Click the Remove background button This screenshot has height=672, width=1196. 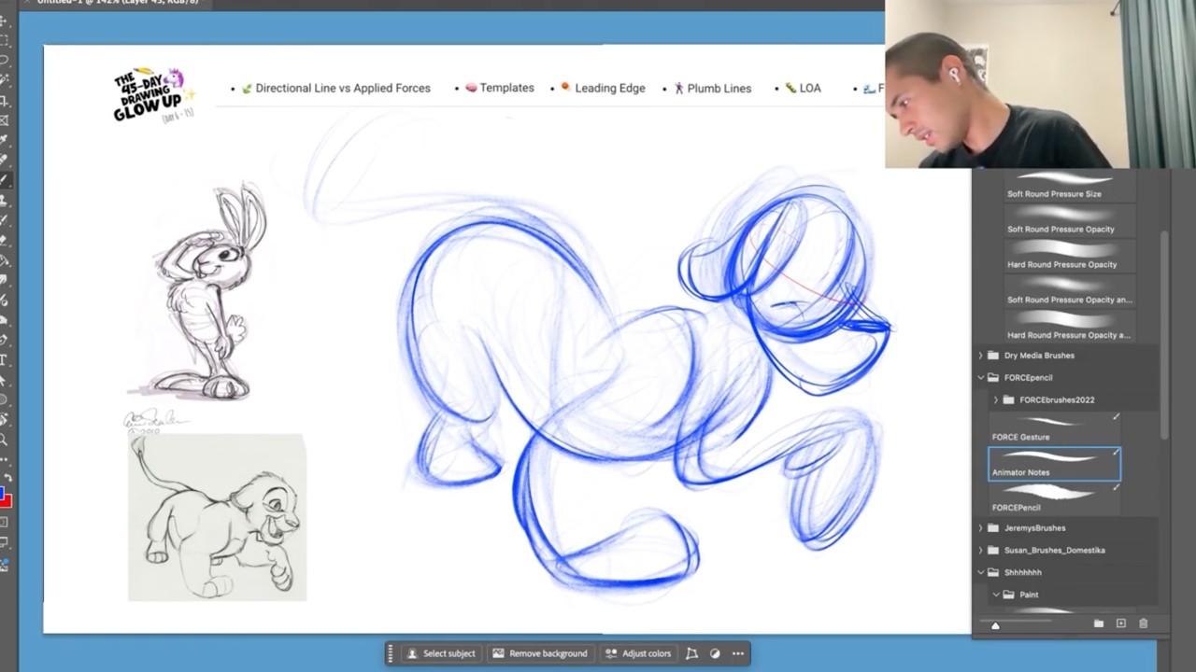[x=540, y=653]
